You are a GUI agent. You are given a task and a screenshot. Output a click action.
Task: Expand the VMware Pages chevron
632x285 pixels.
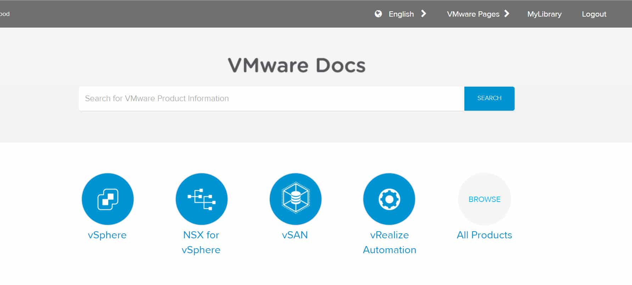coord(507,14)
